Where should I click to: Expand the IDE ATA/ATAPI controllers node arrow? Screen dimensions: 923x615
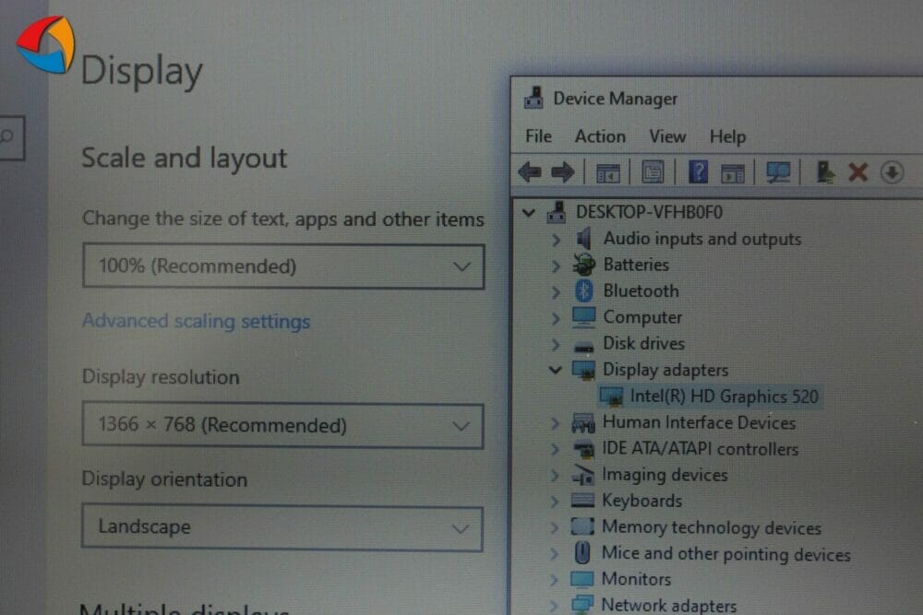(555, 449)
